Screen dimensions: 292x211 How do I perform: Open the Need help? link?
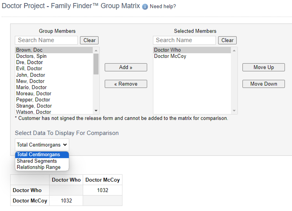coord(163,6)
